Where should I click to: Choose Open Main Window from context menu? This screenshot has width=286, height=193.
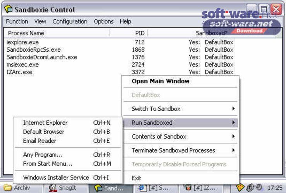pos(181,81)
